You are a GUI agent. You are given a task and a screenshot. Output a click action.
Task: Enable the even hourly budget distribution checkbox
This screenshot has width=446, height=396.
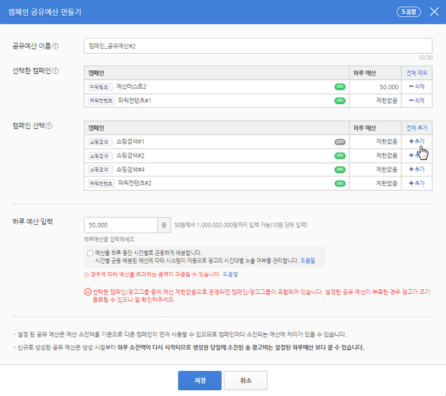(90, 252)
